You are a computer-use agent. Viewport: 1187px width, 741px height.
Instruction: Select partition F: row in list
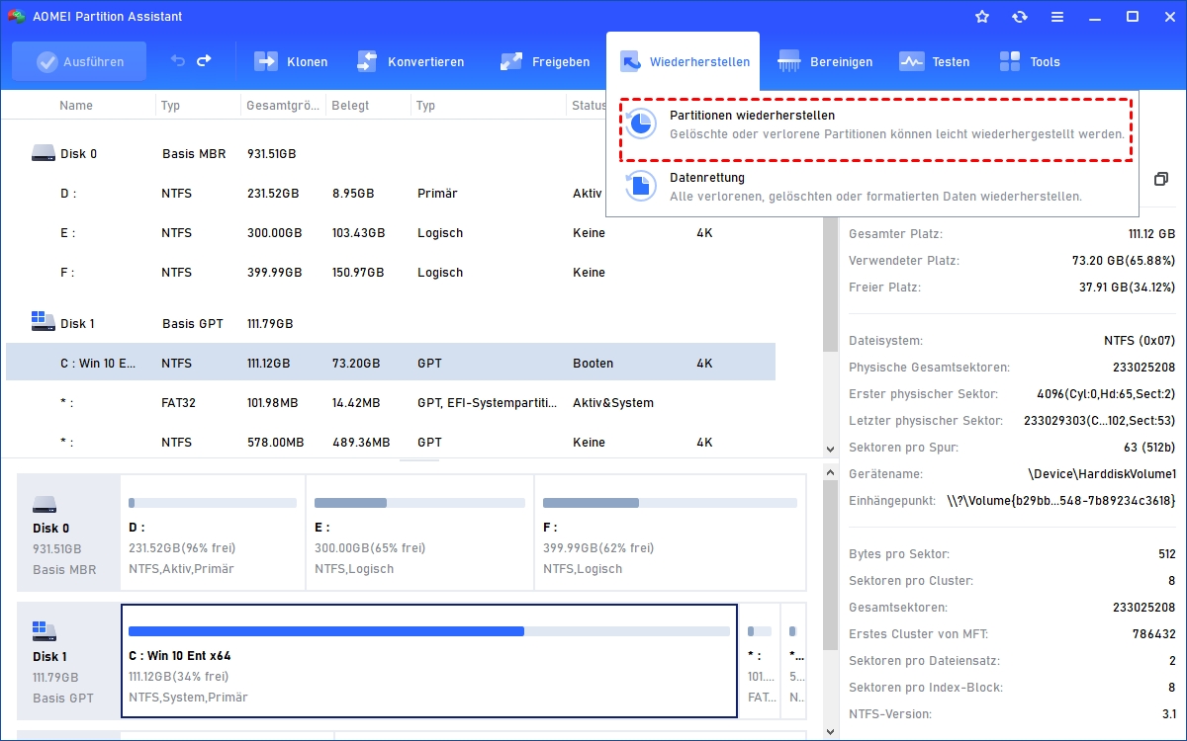point(391,273)
